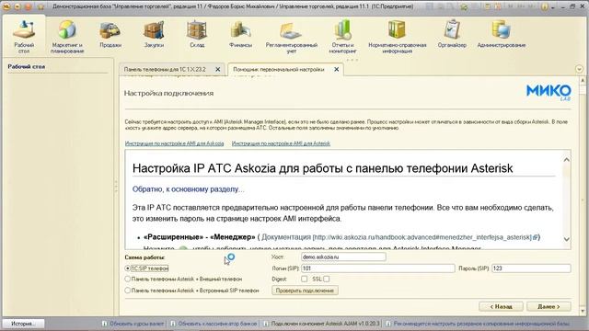This screenshot has width=589, height=331.
Task: Click Подключен компонент Asterisk AJAM status message
Action: tap(322, 324)
